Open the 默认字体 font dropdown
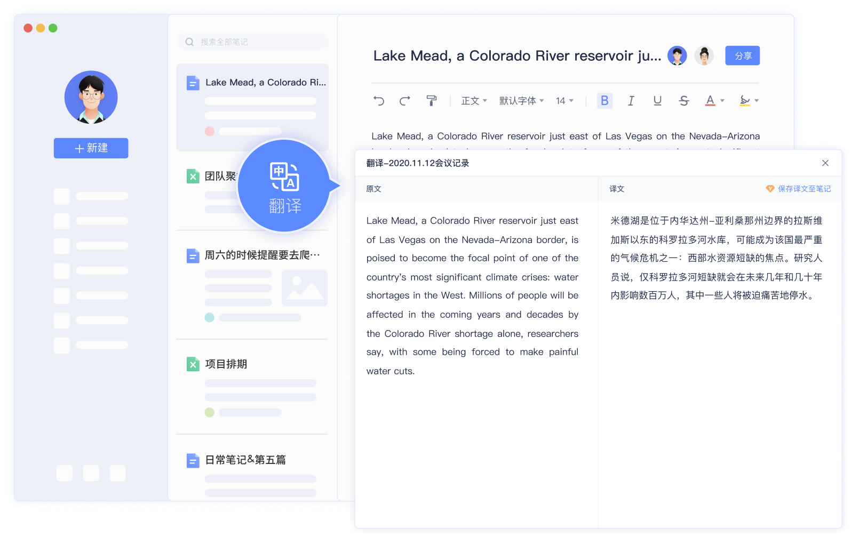851x537 pixels. (x=521, y=101)
